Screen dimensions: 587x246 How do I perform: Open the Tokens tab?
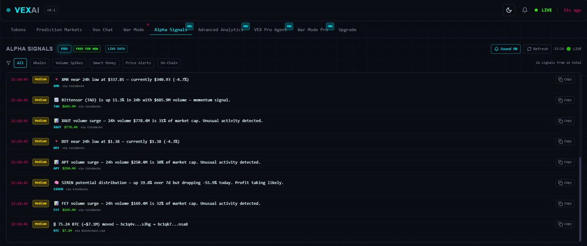pyautogui.click(x=19, y=30)
